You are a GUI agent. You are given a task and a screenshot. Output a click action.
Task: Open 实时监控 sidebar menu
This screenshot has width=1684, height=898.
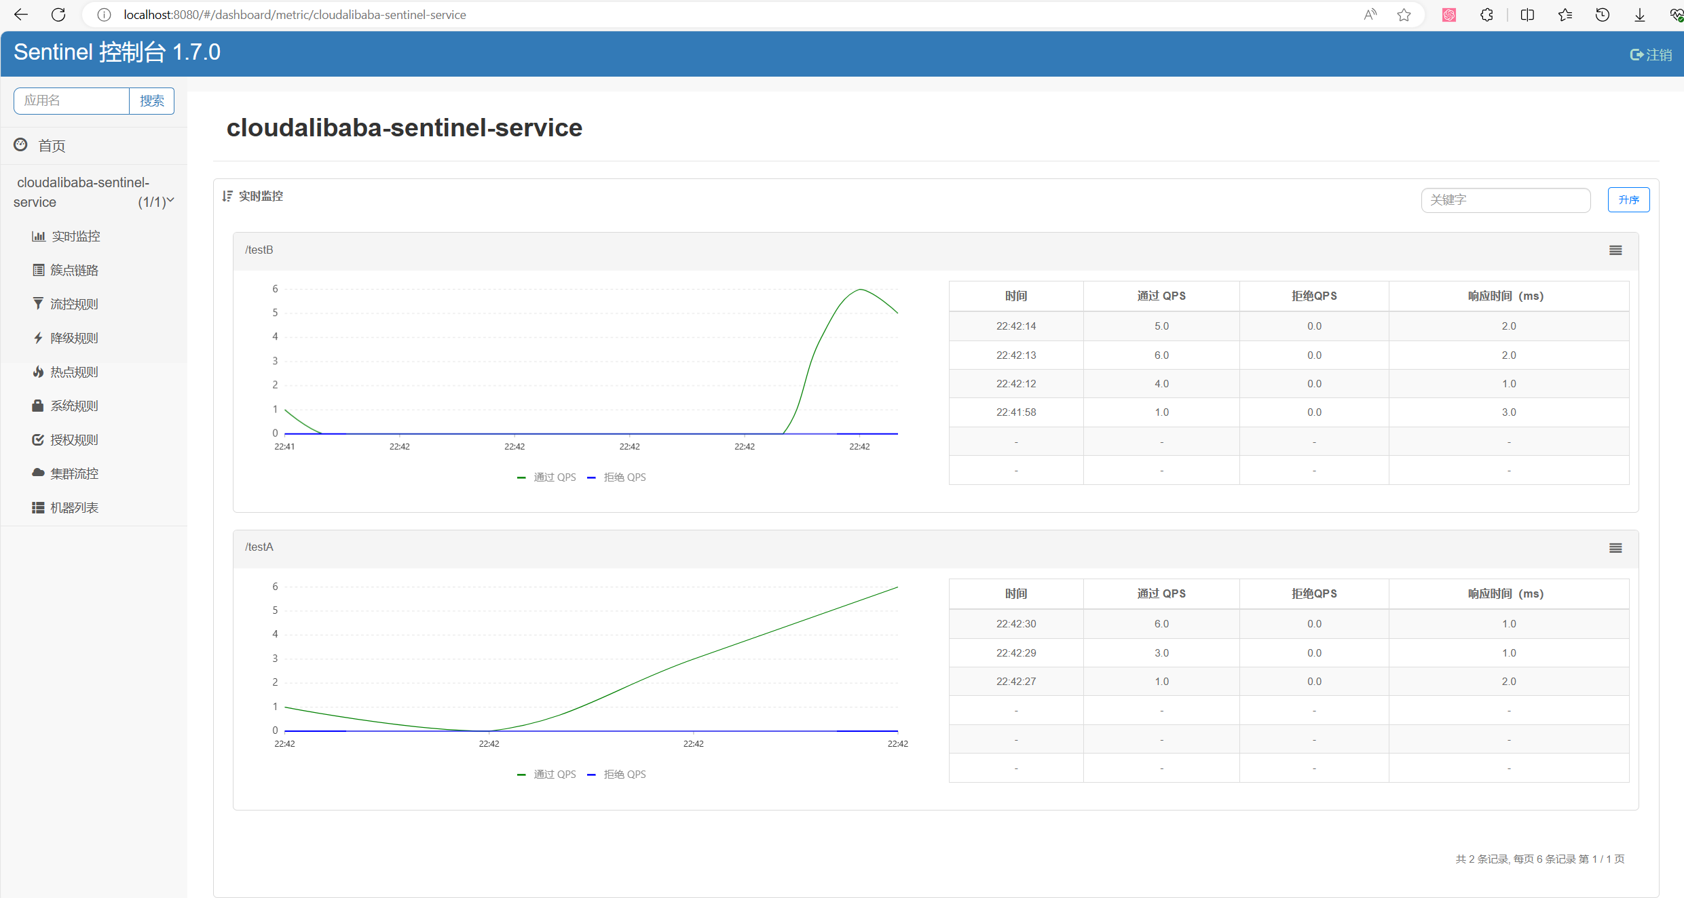coord(76,236)
